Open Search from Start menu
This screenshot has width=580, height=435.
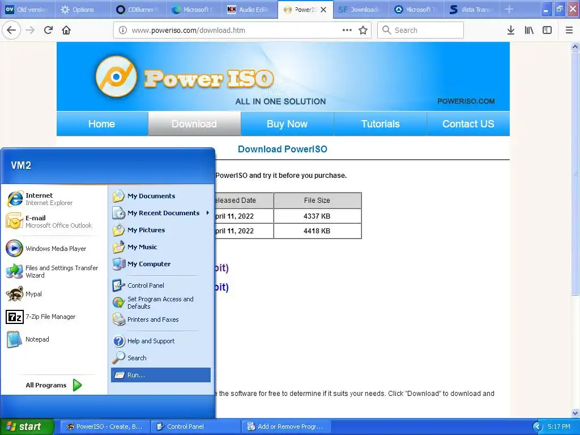(160, 358)
